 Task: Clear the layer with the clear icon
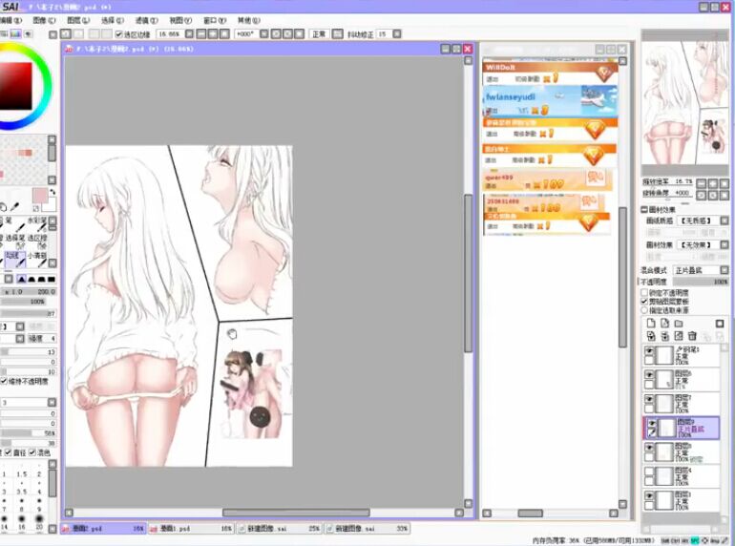tap(679, 336)
